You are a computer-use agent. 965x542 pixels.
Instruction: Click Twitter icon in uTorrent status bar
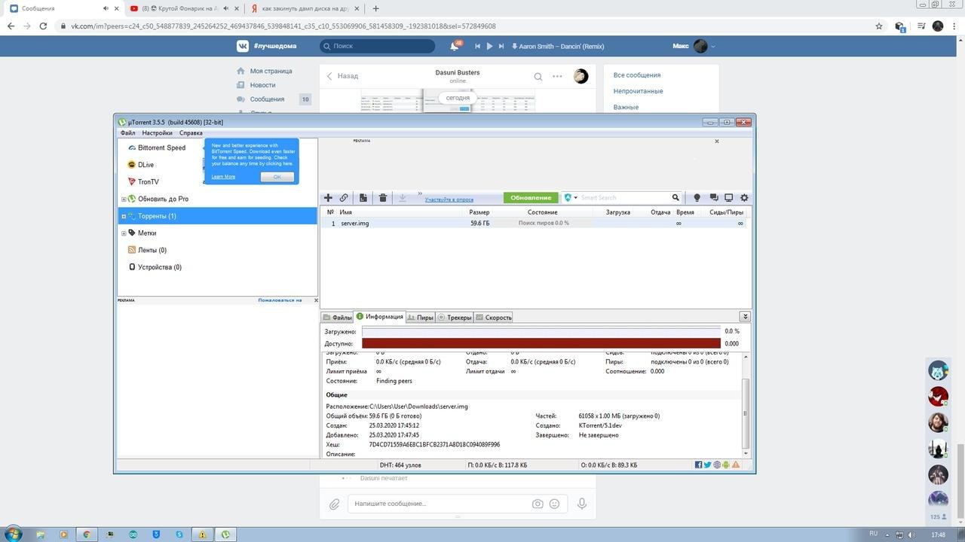pyautogui.click(x=708, y=465)
